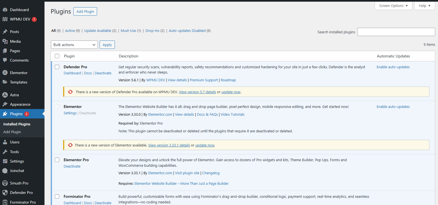Click the Apply bulk action button

pyautogui.click(x=107, y=45)
